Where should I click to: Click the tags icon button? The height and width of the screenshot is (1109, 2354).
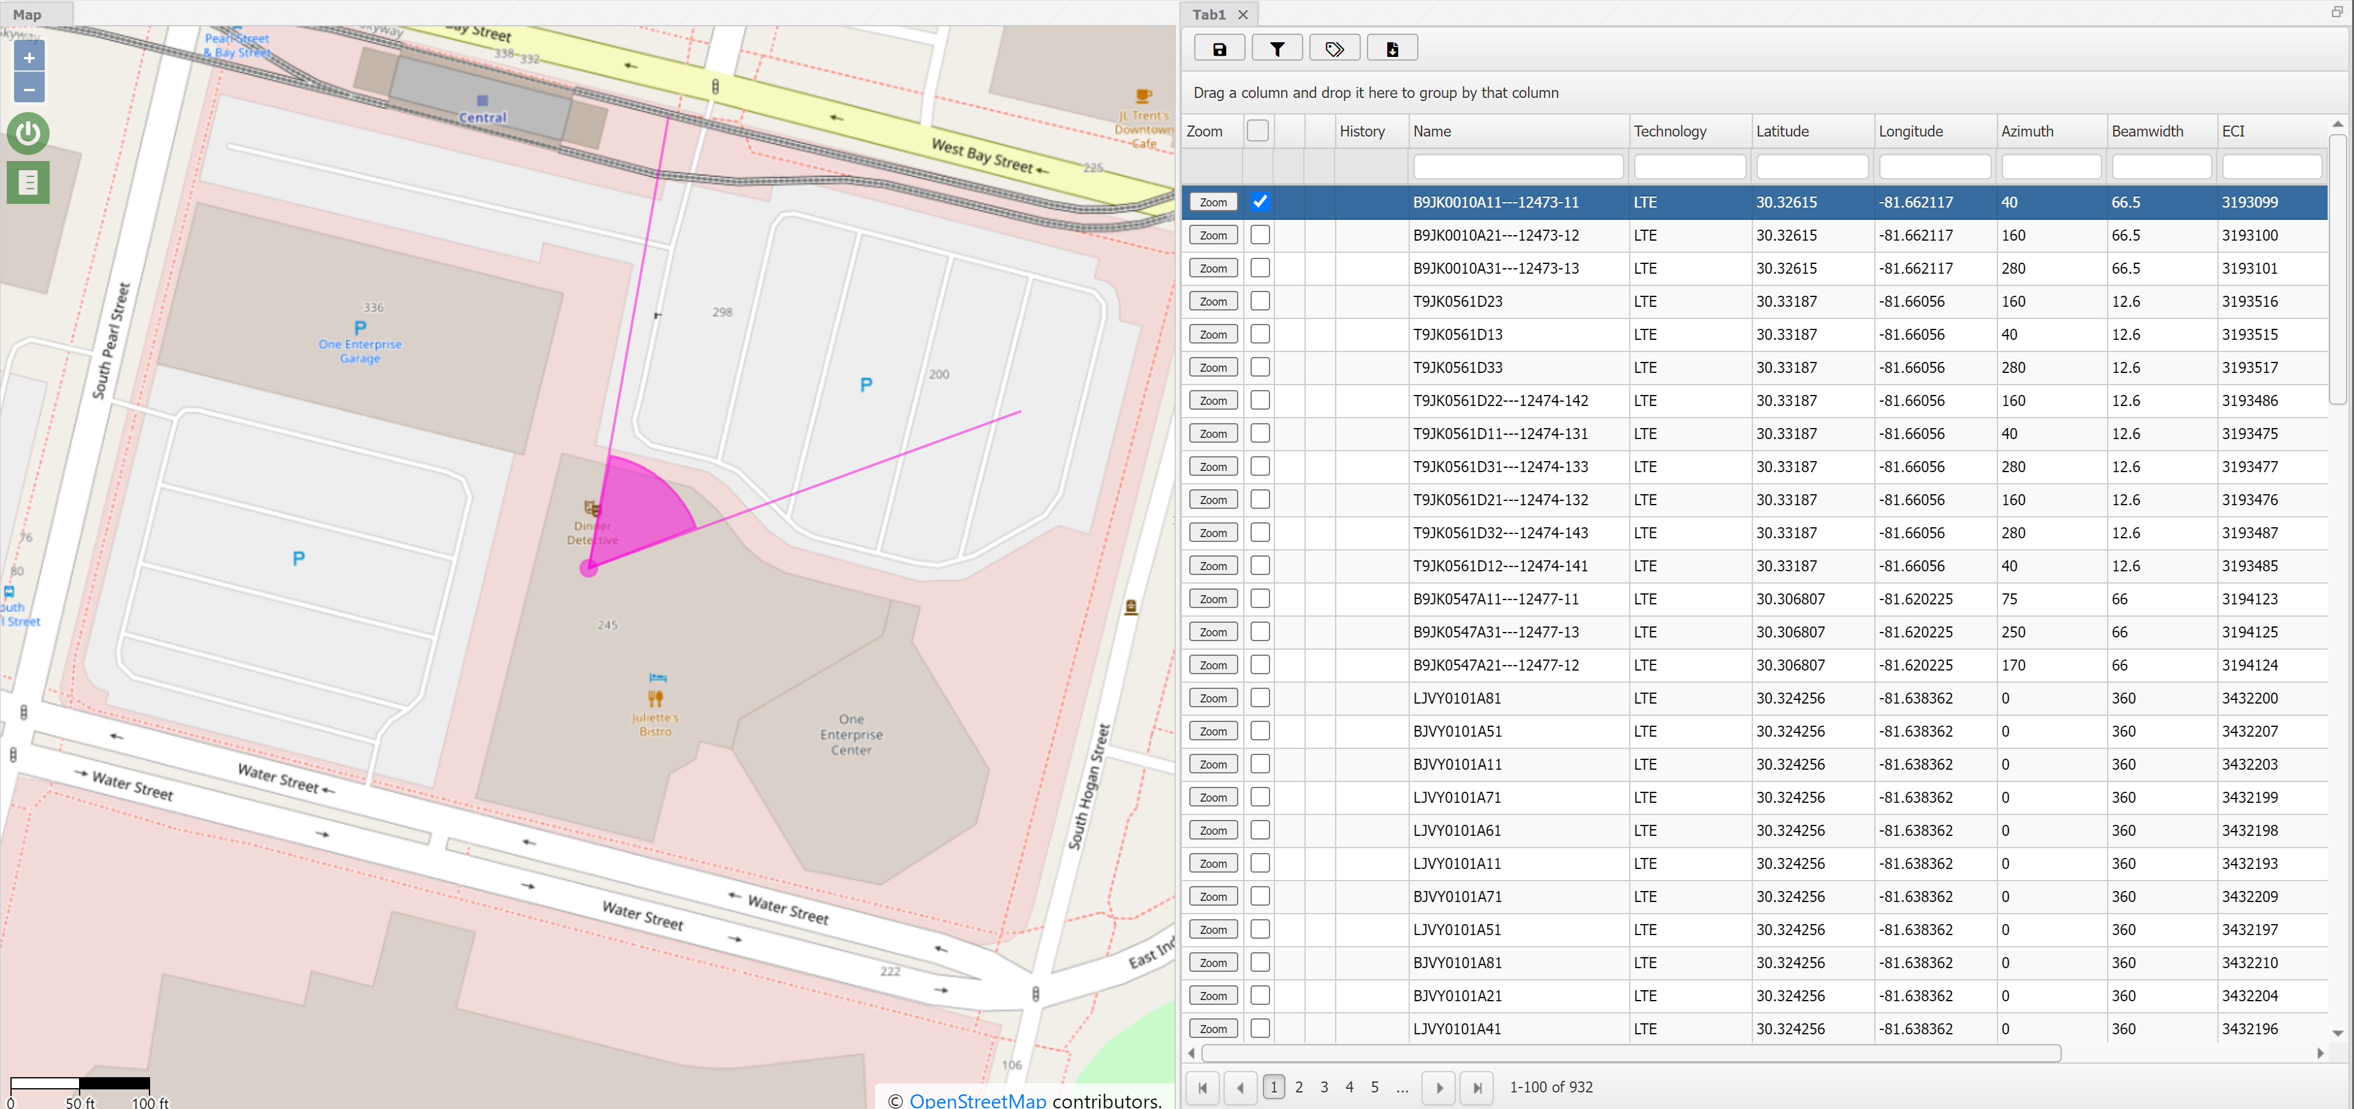[1334, 50]
